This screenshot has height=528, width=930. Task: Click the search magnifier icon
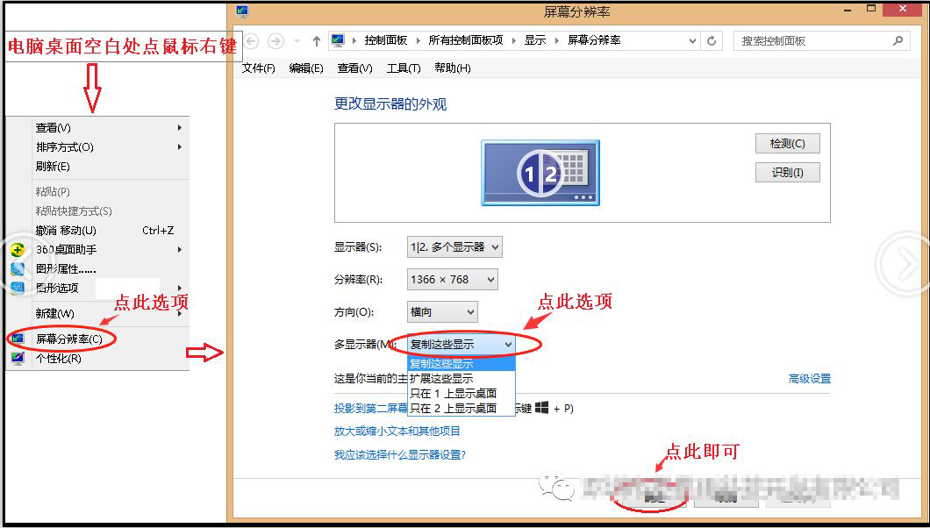tap(898, 40)
